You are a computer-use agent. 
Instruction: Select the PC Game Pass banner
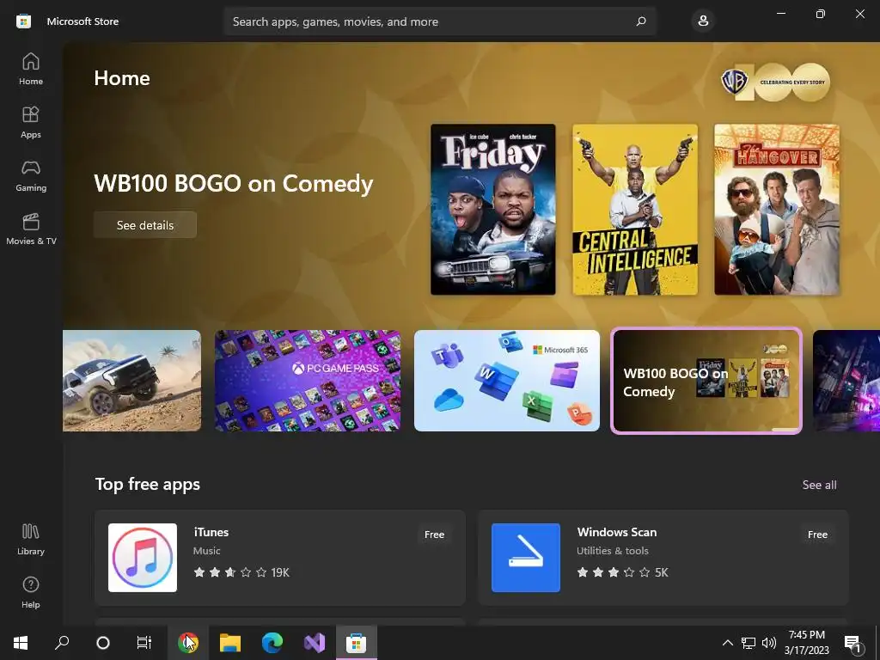(x=308, y=381)
